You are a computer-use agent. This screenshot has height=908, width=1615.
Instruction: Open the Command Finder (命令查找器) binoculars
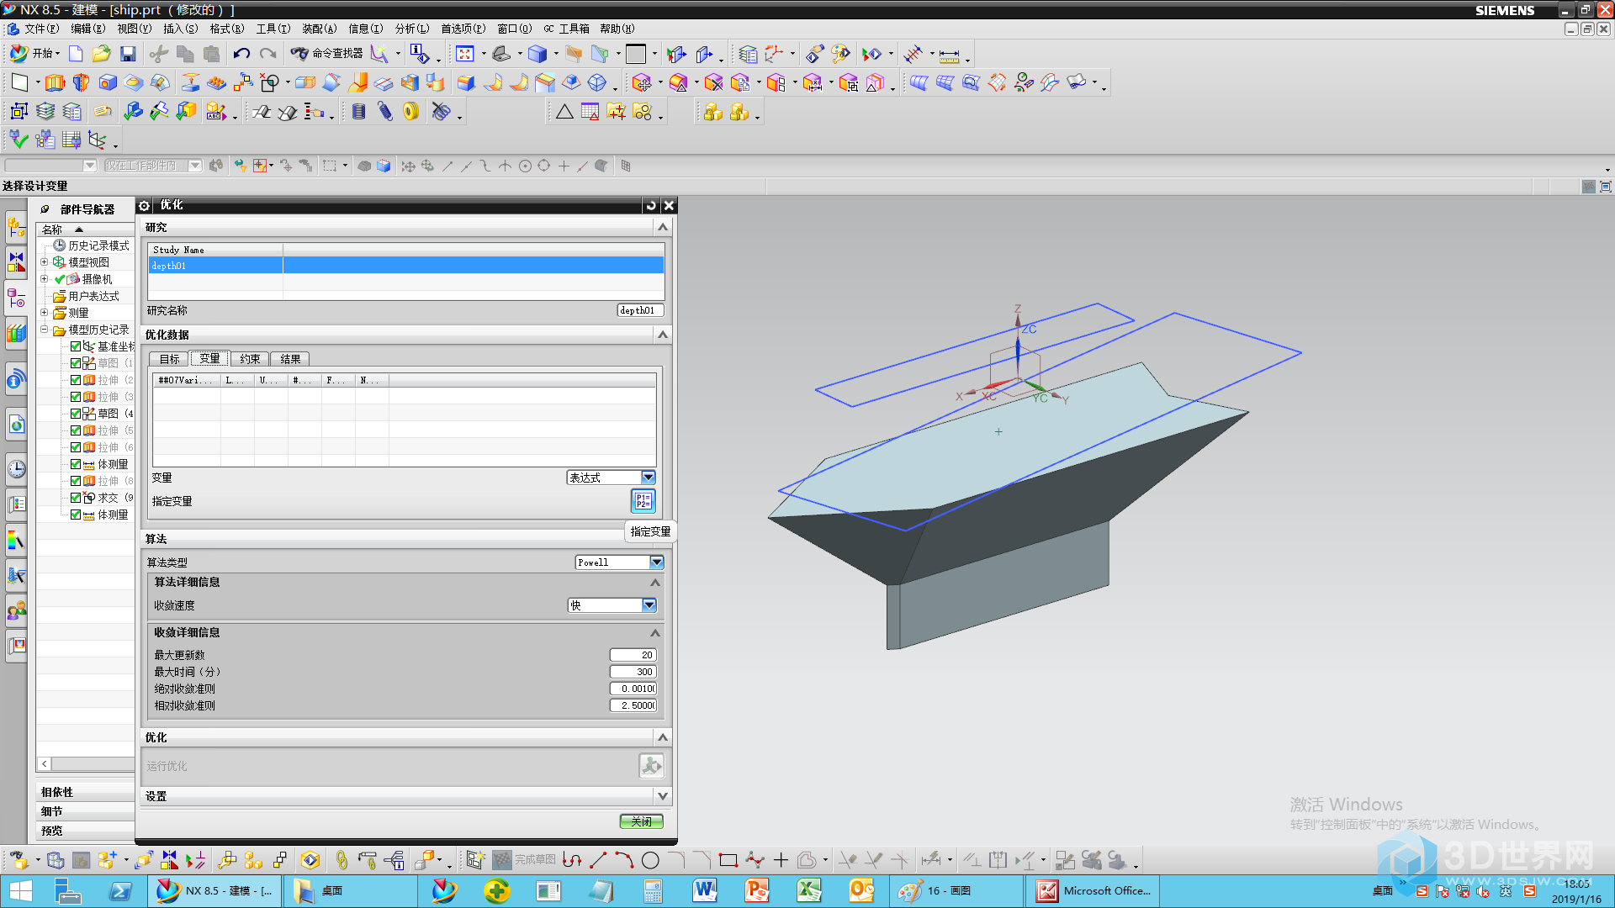coord(326,54)
